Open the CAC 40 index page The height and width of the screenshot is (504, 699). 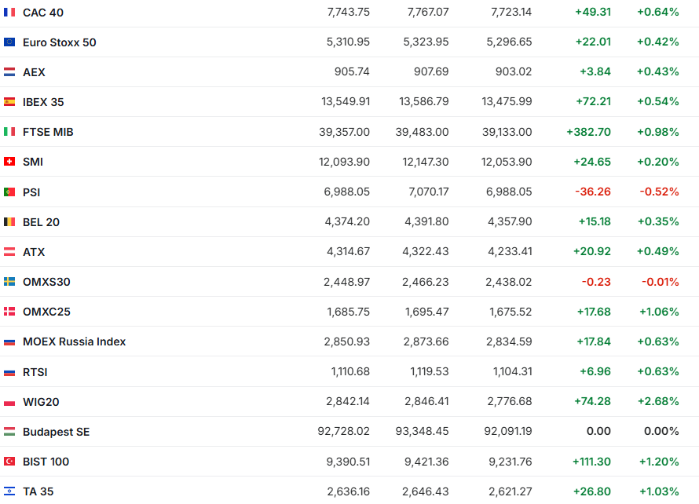coord(43,13)
